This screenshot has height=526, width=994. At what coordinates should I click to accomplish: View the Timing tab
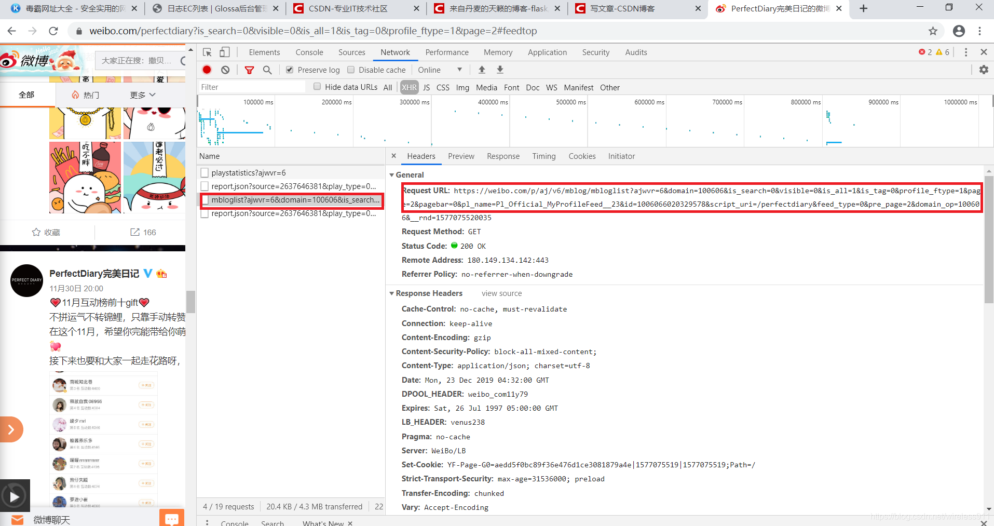click(x=543, y=156)
